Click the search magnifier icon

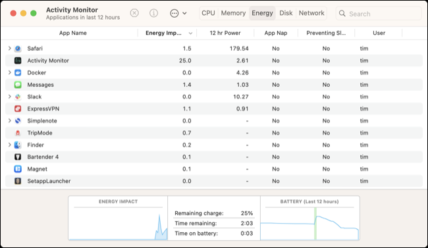342,13
